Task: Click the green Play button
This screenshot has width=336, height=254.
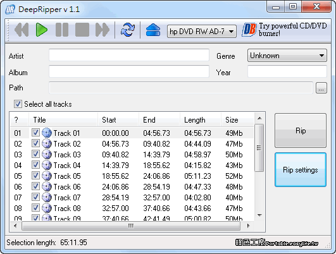Action: 41,30
